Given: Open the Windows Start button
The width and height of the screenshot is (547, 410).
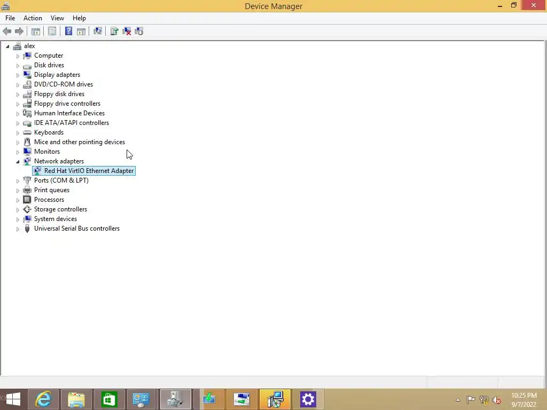Looking at the screenshot, I should click(13, 399).
